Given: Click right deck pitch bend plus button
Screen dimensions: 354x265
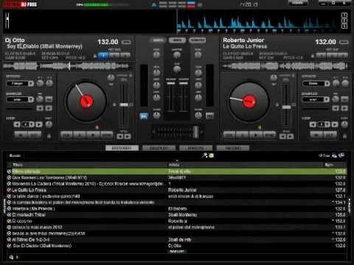Looking at the screenshot, I should pos(291,137).
